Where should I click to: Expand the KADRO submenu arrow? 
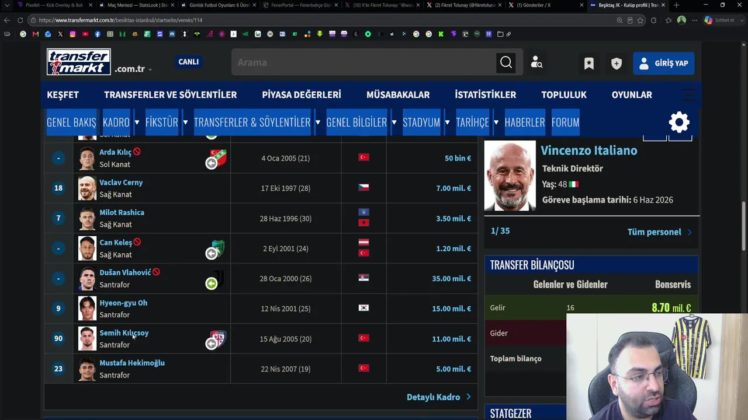point(137,123)
